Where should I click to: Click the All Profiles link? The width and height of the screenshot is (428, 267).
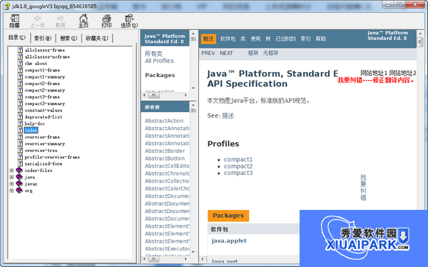[x=159, y=61]
